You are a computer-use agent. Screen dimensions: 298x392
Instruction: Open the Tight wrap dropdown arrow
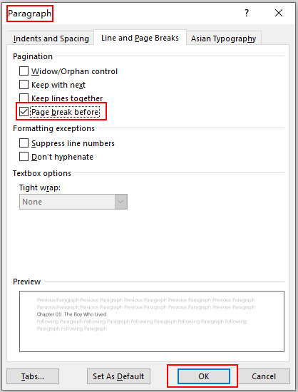pyautogui.click(x=120, y=202)
